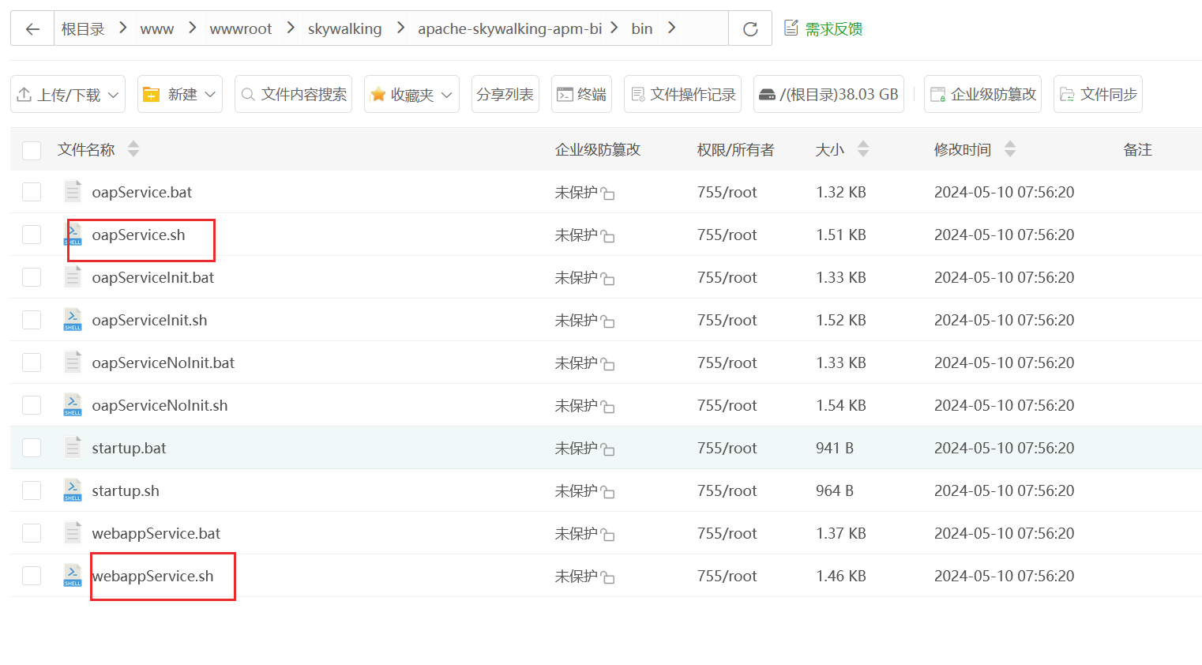Click the oapService.sh shell icon
Screen dimensions: 1202x665
(73, 235)
